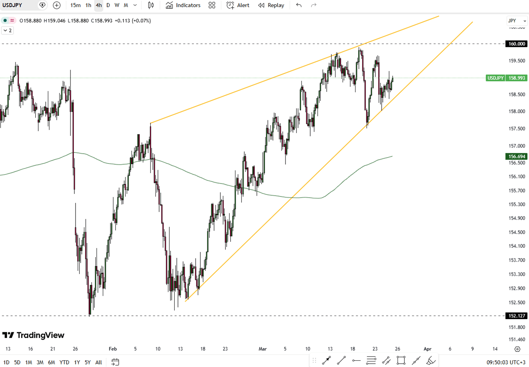Open the candlestick chart type selector

[151, 5]
